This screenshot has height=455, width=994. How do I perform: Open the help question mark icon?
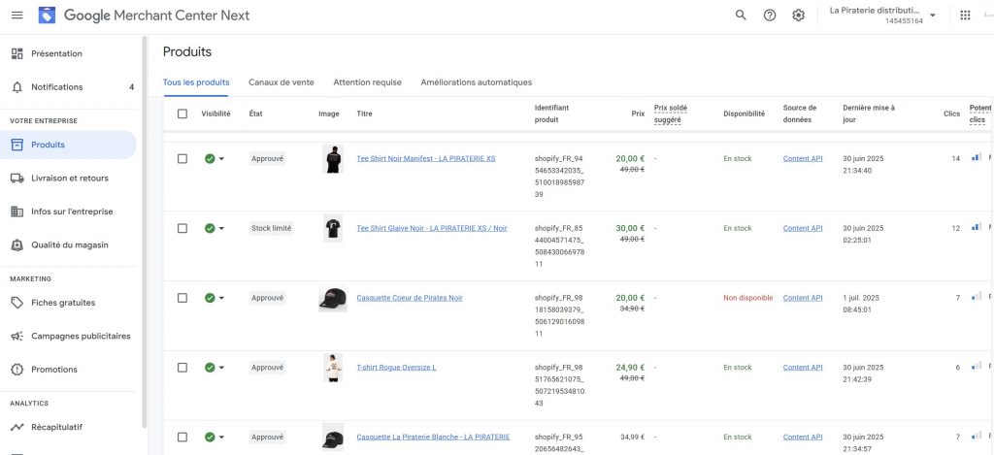770,16
